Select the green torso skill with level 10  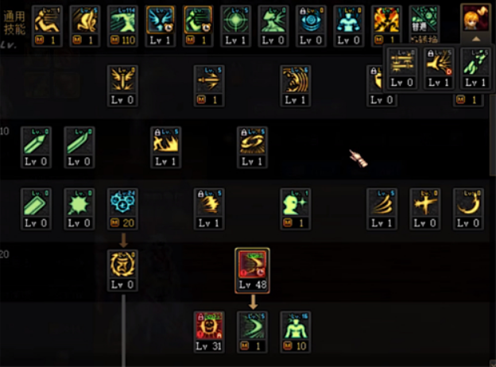click(295, 332)
